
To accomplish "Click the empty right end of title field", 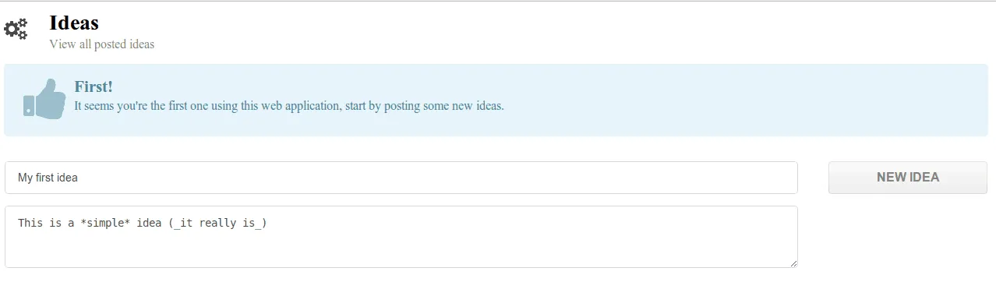I will coord(701,178).
